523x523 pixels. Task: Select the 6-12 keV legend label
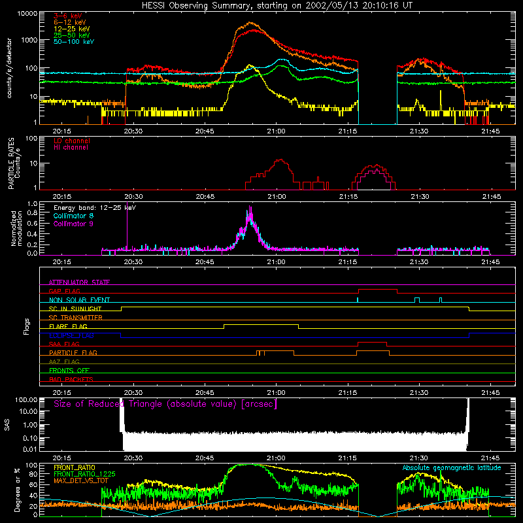70,22
